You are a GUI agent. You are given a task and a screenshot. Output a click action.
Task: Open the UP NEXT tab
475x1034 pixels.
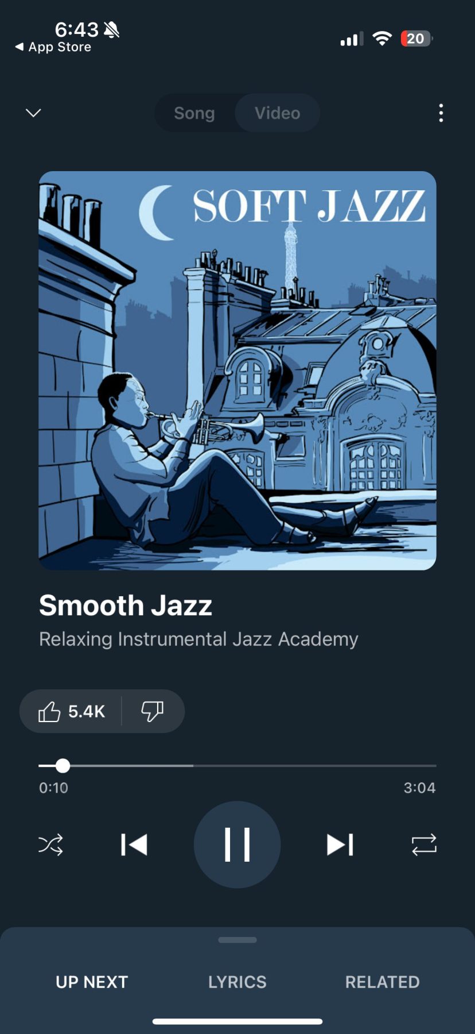pyautogui.click(x=92, y=982)
